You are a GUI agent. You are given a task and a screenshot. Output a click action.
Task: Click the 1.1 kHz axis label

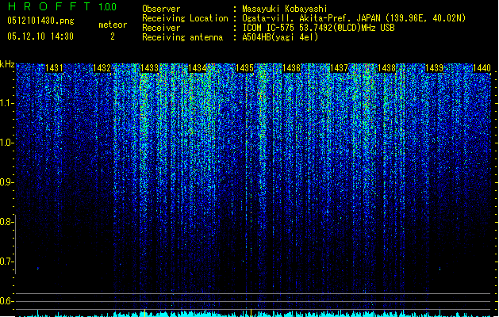click(x=7, y=103)
